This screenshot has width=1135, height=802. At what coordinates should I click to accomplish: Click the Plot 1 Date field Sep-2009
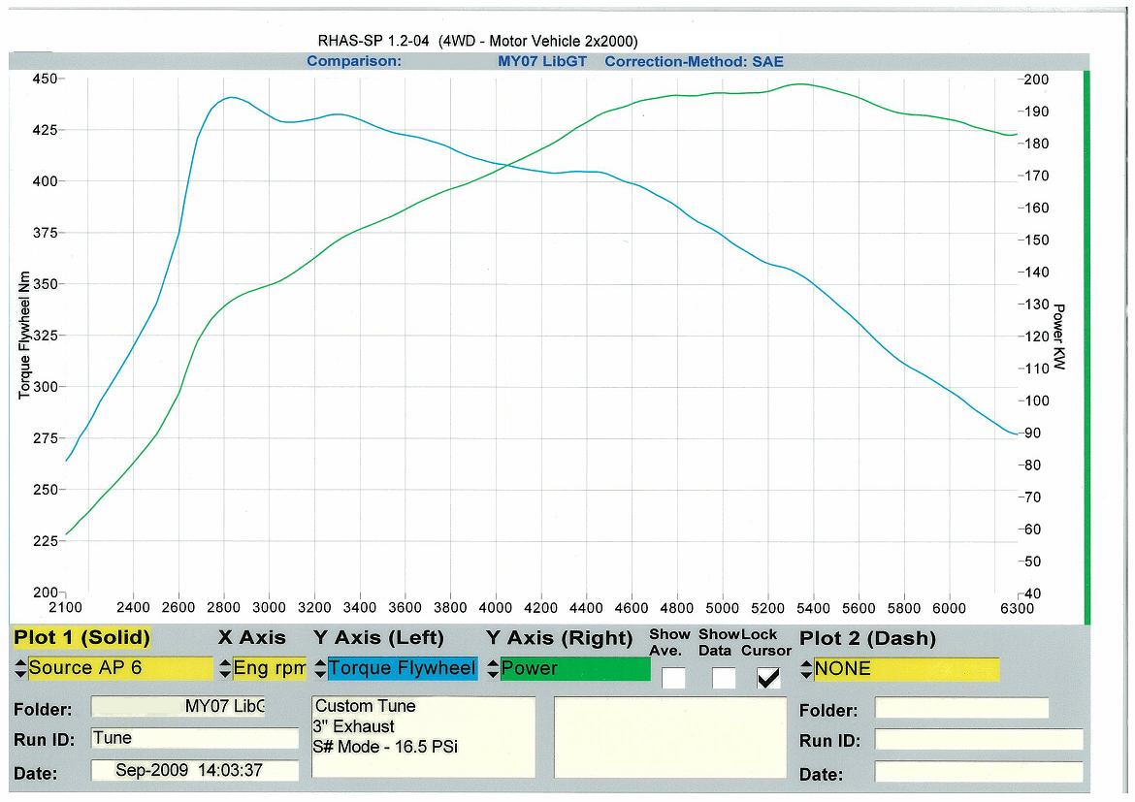195,770
